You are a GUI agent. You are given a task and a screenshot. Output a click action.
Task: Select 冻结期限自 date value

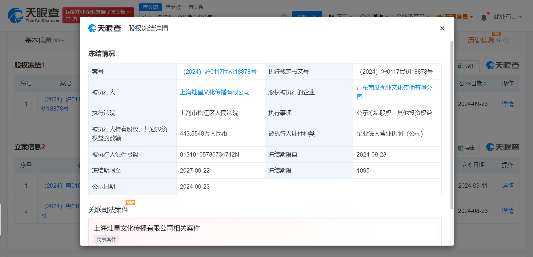point(371,155)
